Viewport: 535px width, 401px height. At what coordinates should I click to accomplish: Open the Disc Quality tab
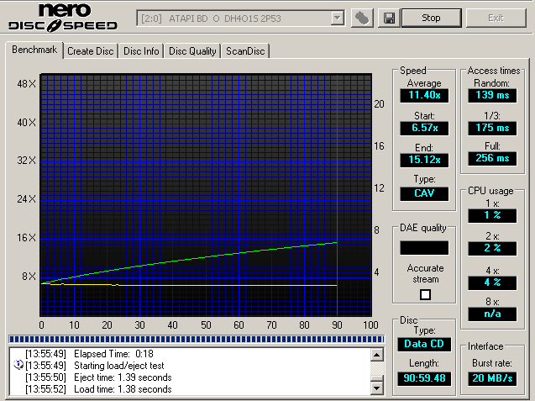192,51
